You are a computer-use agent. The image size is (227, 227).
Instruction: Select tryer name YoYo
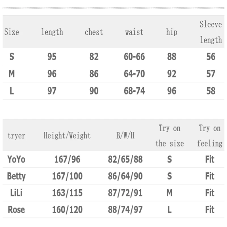(16, 159)
